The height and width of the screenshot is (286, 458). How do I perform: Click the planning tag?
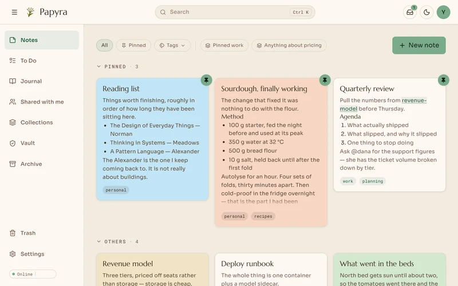tap(373, 181)
